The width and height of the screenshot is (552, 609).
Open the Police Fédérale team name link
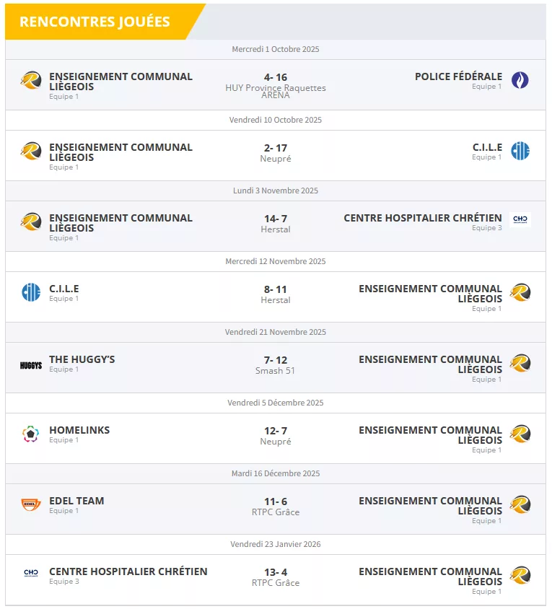(458, 76)
